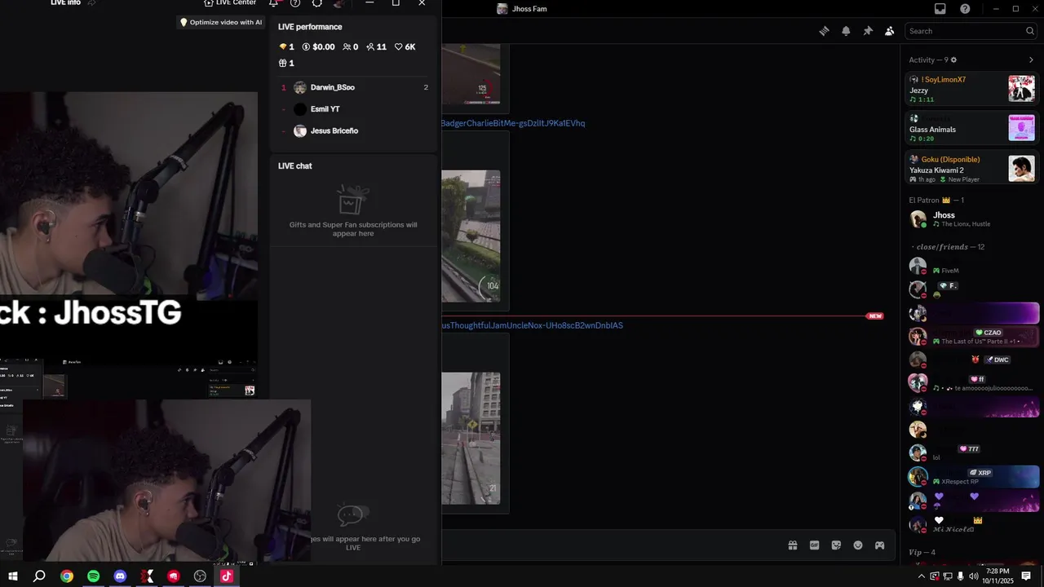
Task: Show hidden system tray icons
Action: pyautogui.click(x=922, y=576)
